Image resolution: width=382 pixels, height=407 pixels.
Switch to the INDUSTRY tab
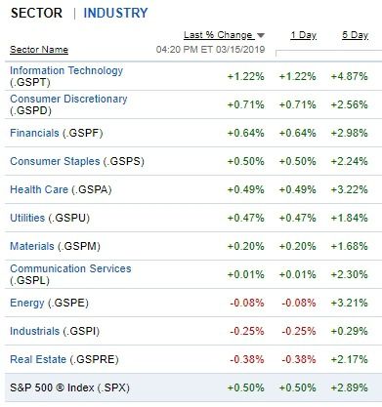(115, 13)
